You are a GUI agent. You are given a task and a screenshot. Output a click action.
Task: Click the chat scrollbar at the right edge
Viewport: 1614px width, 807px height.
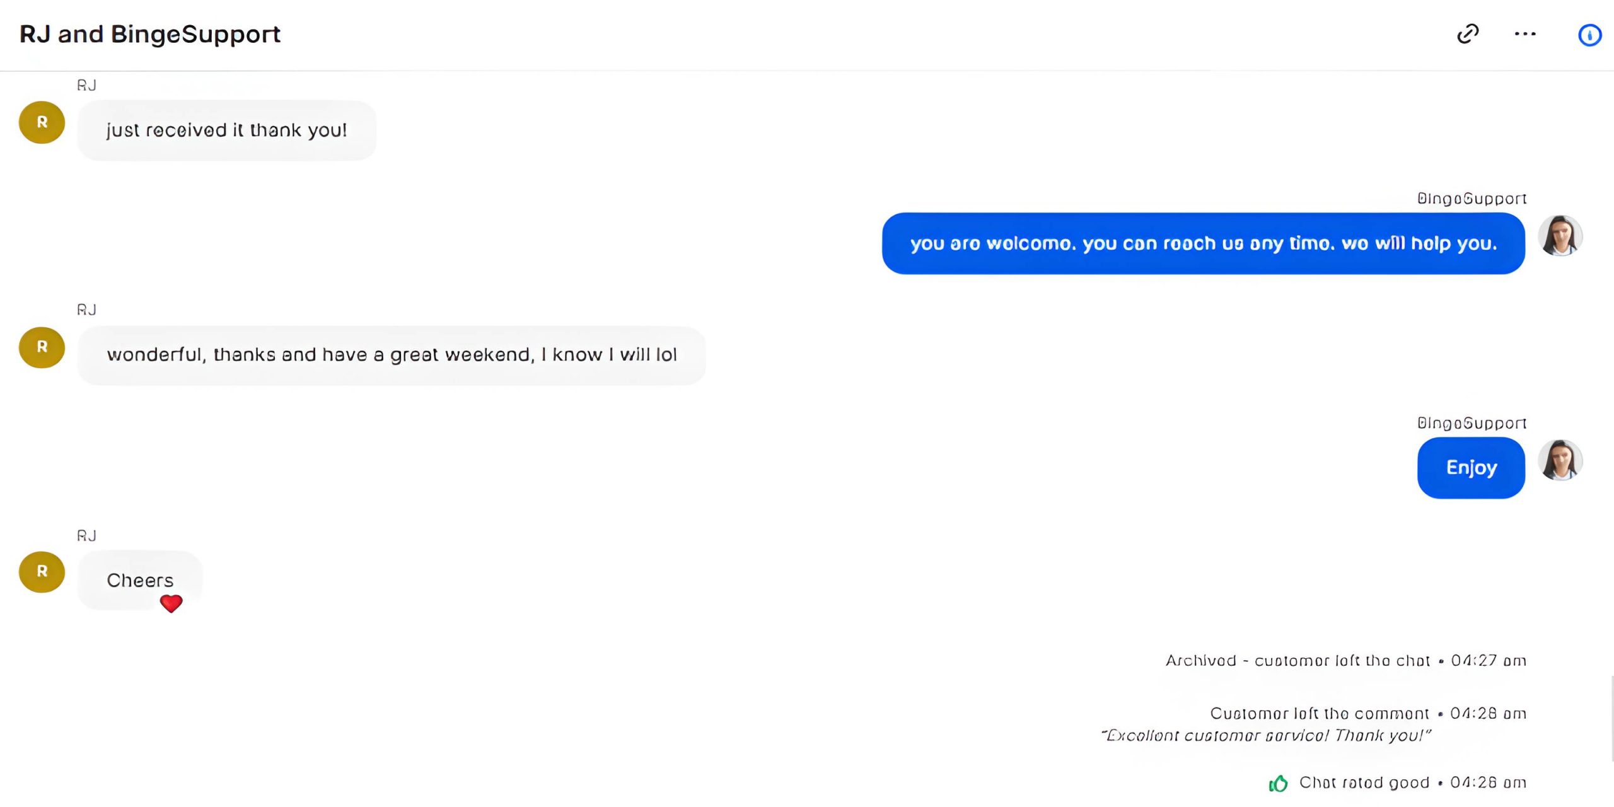coord(1611,717)
